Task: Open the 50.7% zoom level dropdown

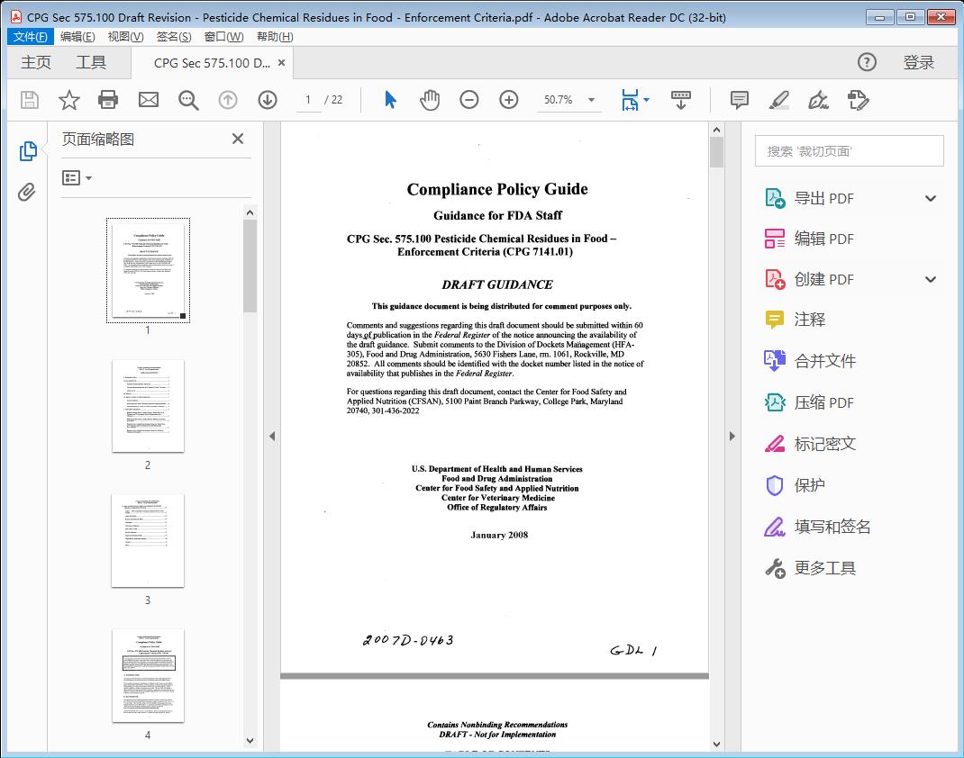Action: (590, 100)
